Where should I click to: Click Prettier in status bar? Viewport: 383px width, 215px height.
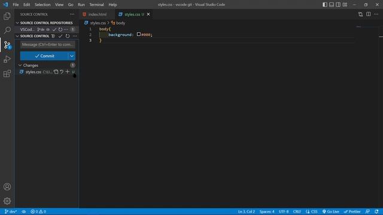click(352, 211)
